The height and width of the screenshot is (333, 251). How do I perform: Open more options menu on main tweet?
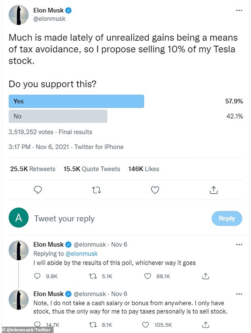239,10
